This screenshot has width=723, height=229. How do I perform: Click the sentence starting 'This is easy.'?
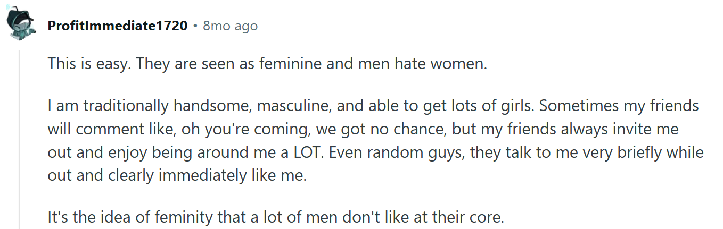click(x=268, y=65)
